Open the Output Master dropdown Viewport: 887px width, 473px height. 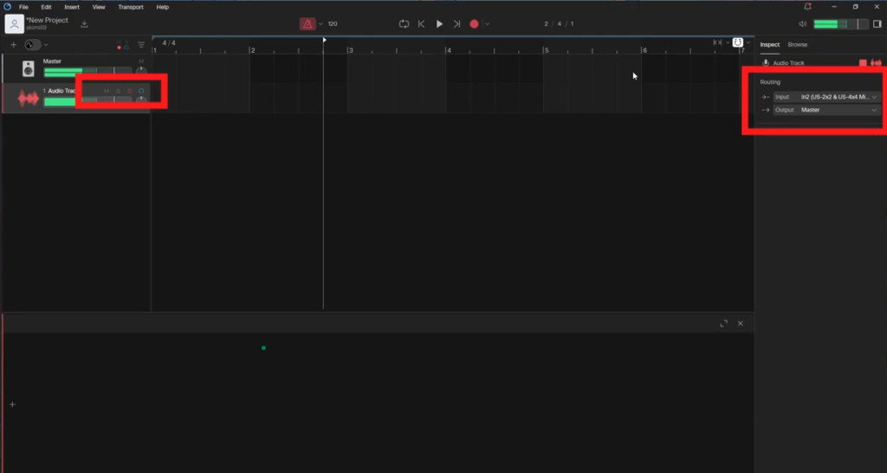coord(838,110)
